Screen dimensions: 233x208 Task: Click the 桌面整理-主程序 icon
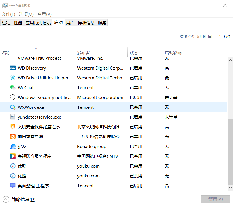13,186
